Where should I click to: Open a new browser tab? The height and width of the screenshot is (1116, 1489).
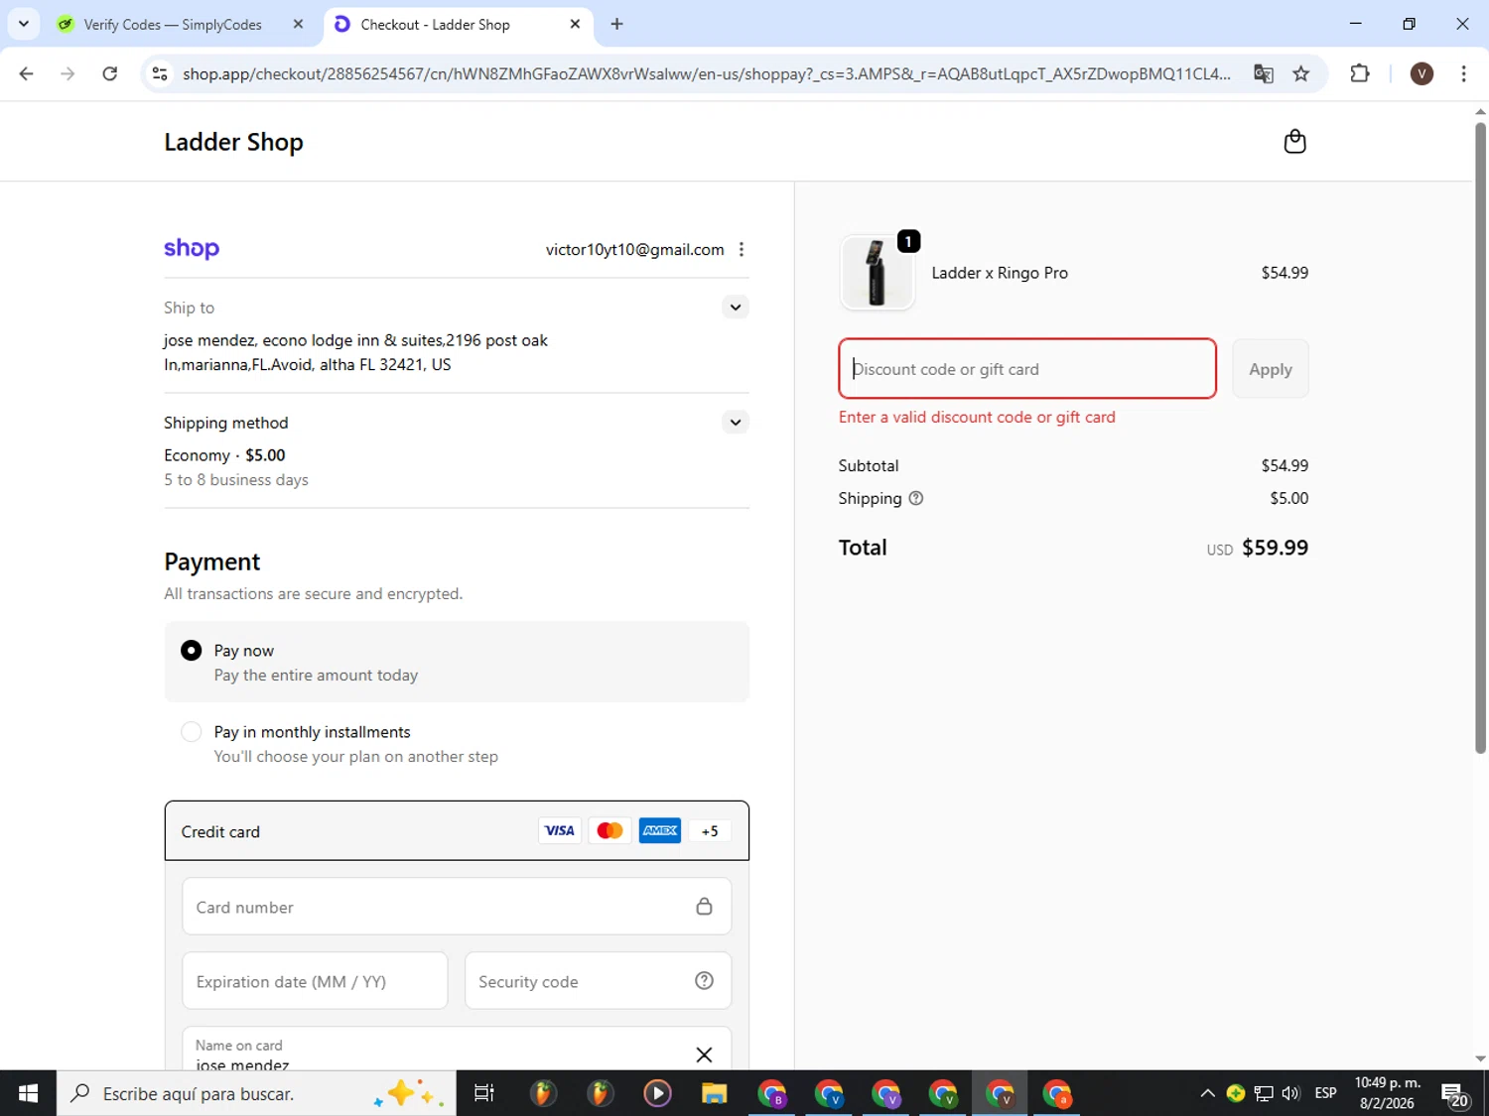pyautogui.click(x=617, y=24)
